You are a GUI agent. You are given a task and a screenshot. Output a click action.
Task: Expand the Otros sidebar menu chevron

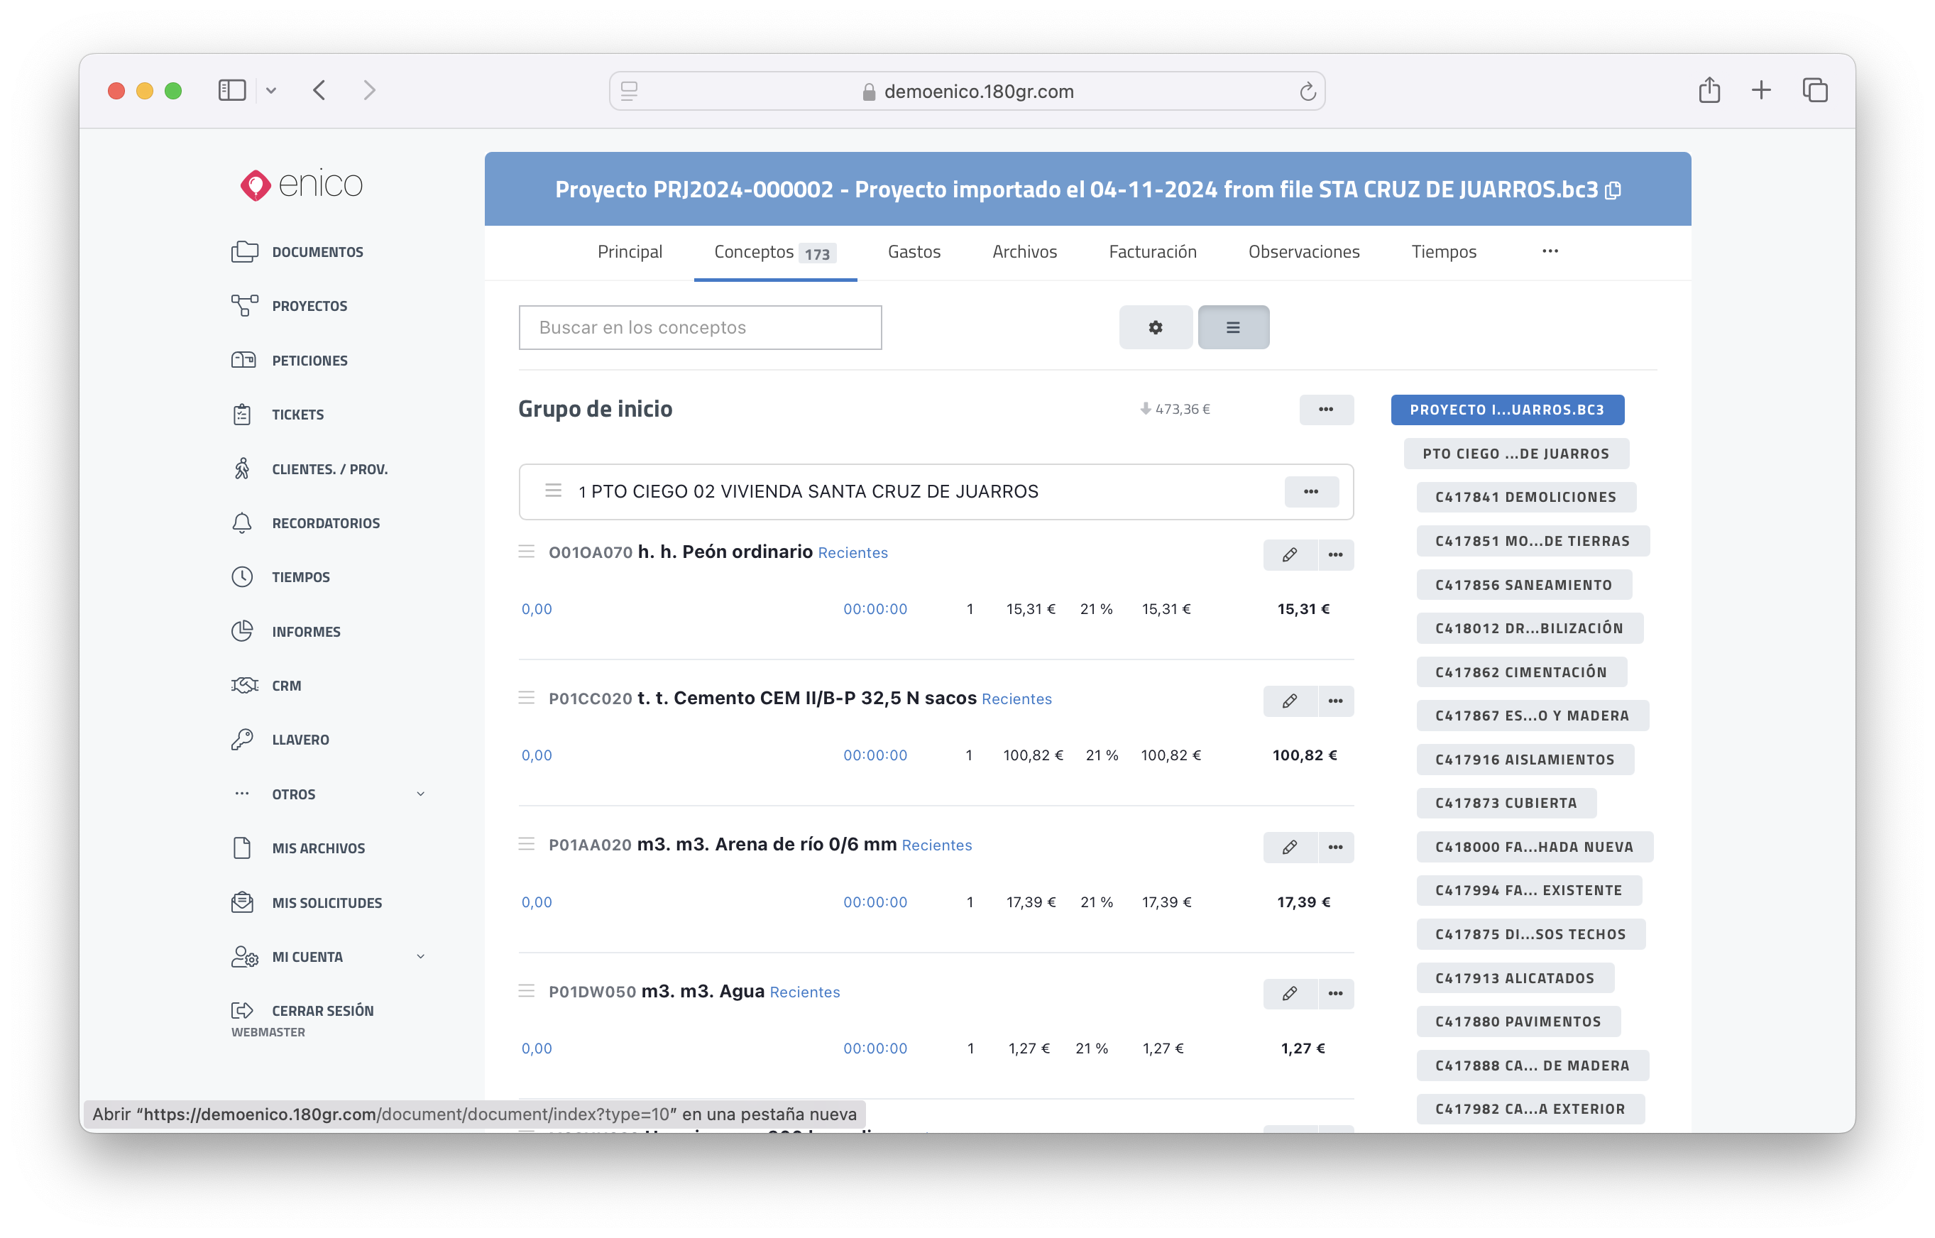420,794
